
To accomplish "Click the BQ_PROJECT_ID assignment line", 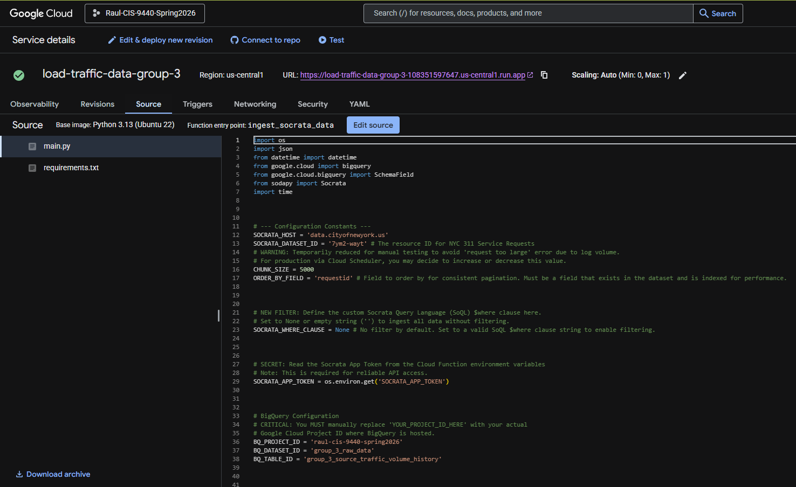I will (328, 442).
